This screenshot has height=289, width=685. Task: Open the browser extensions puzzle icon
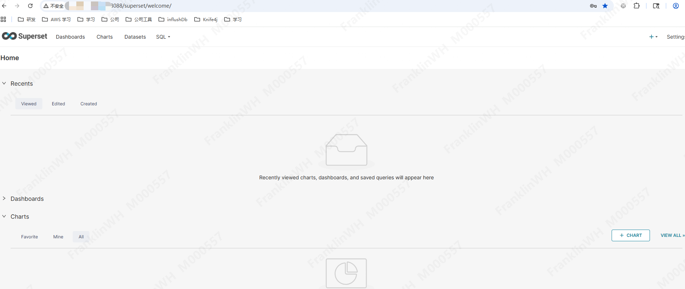point(637,6)
